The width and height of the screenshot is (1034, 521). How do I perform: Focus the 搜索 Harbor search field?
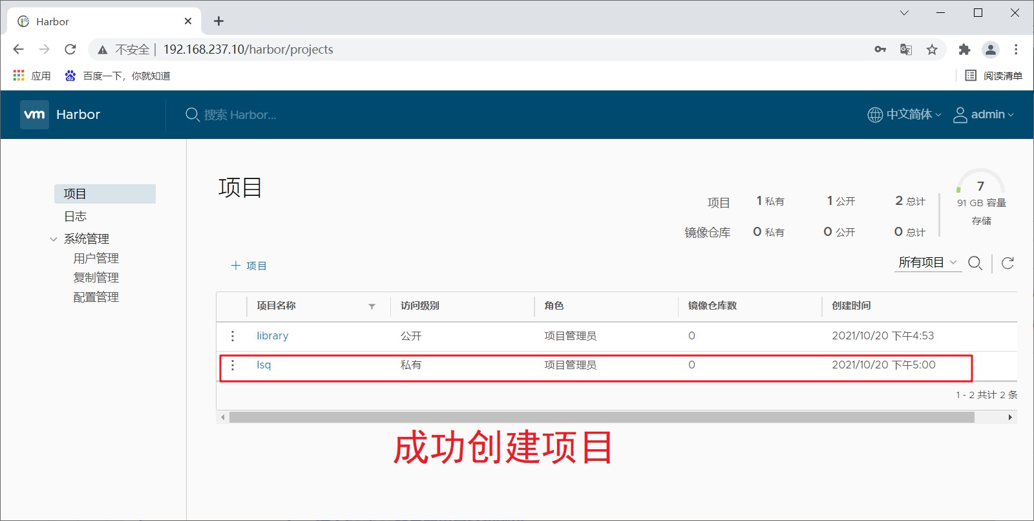240,115
